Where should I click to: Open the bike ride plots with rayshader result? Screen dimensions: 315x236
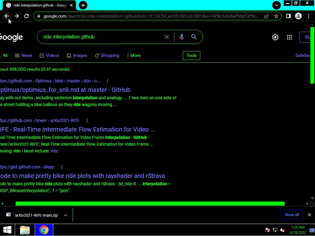tap(82, 176)
